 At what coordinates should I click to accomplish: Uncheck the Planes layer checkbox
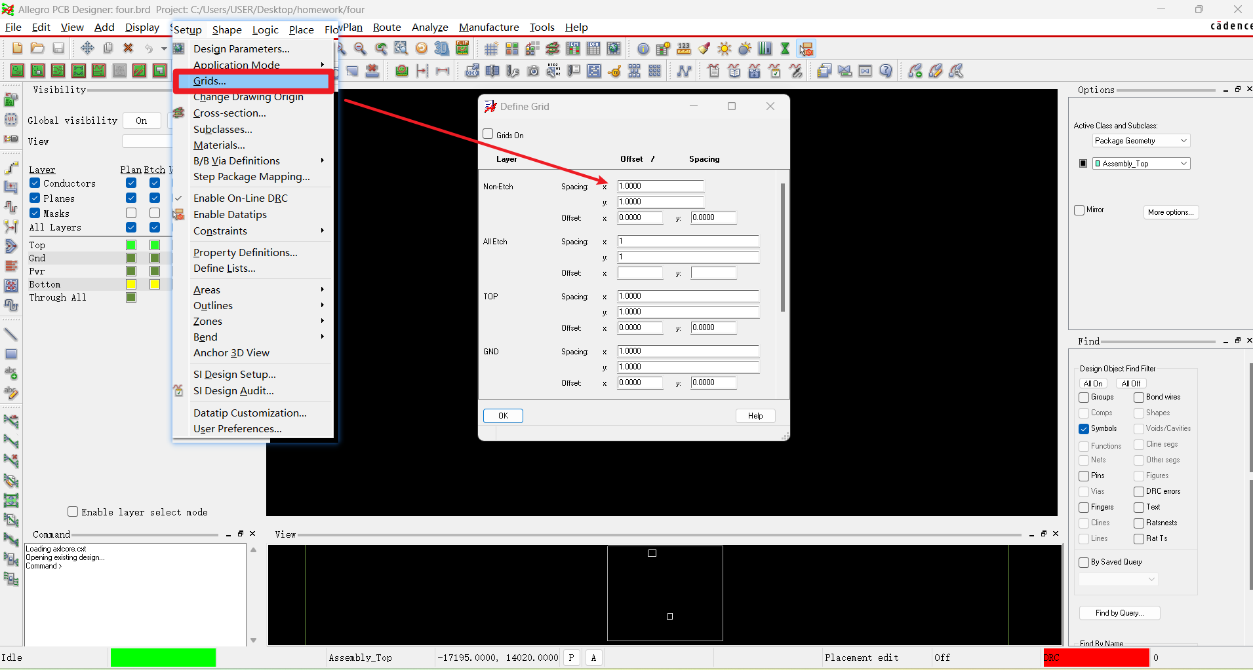tap(35, 198)
